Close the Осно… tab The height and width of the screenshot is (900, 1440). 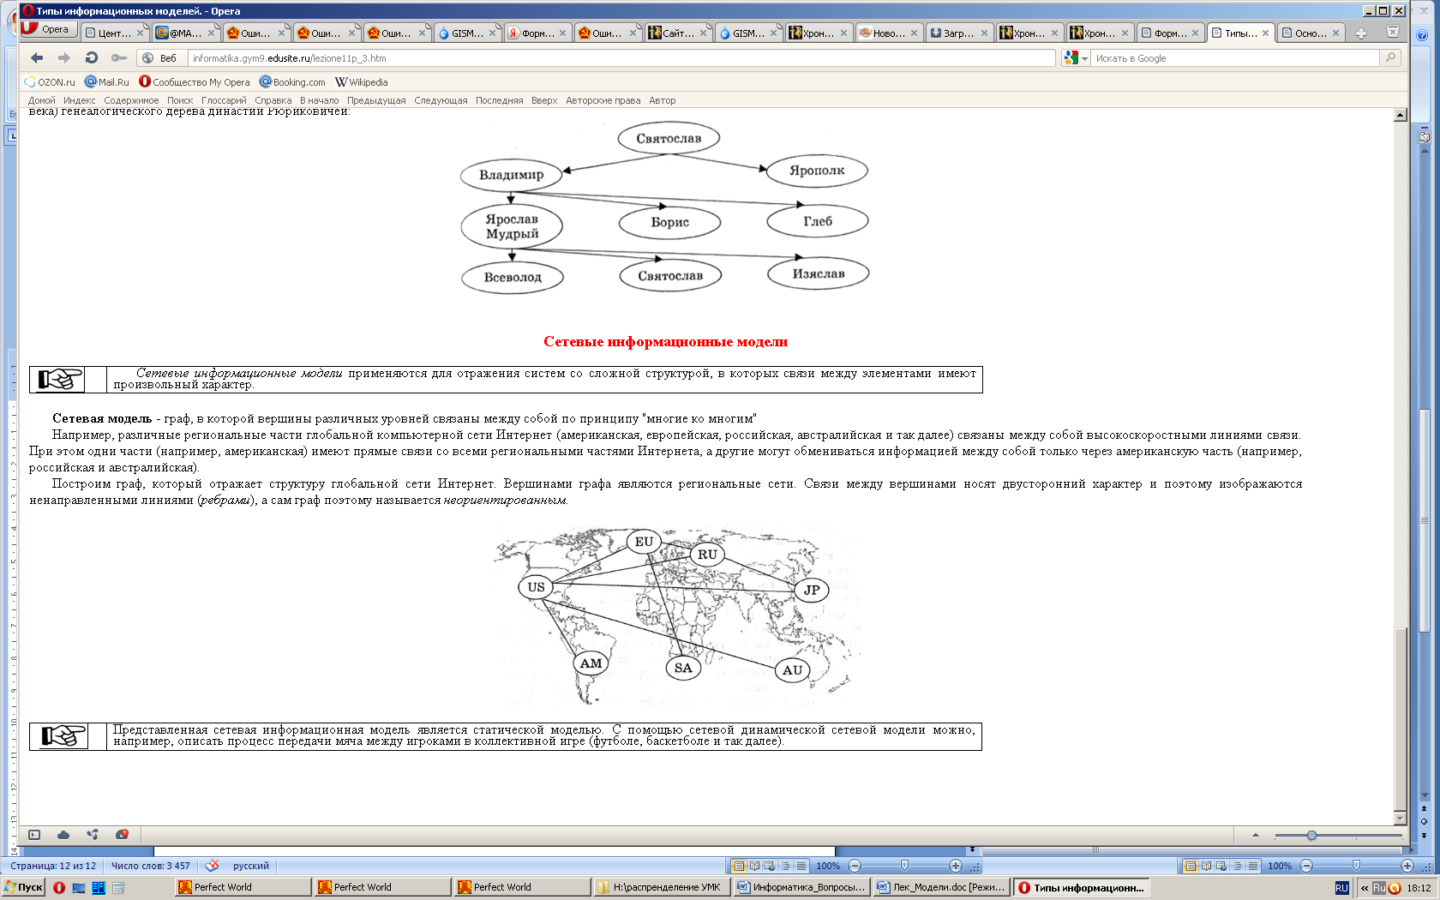click(1335, 33)
